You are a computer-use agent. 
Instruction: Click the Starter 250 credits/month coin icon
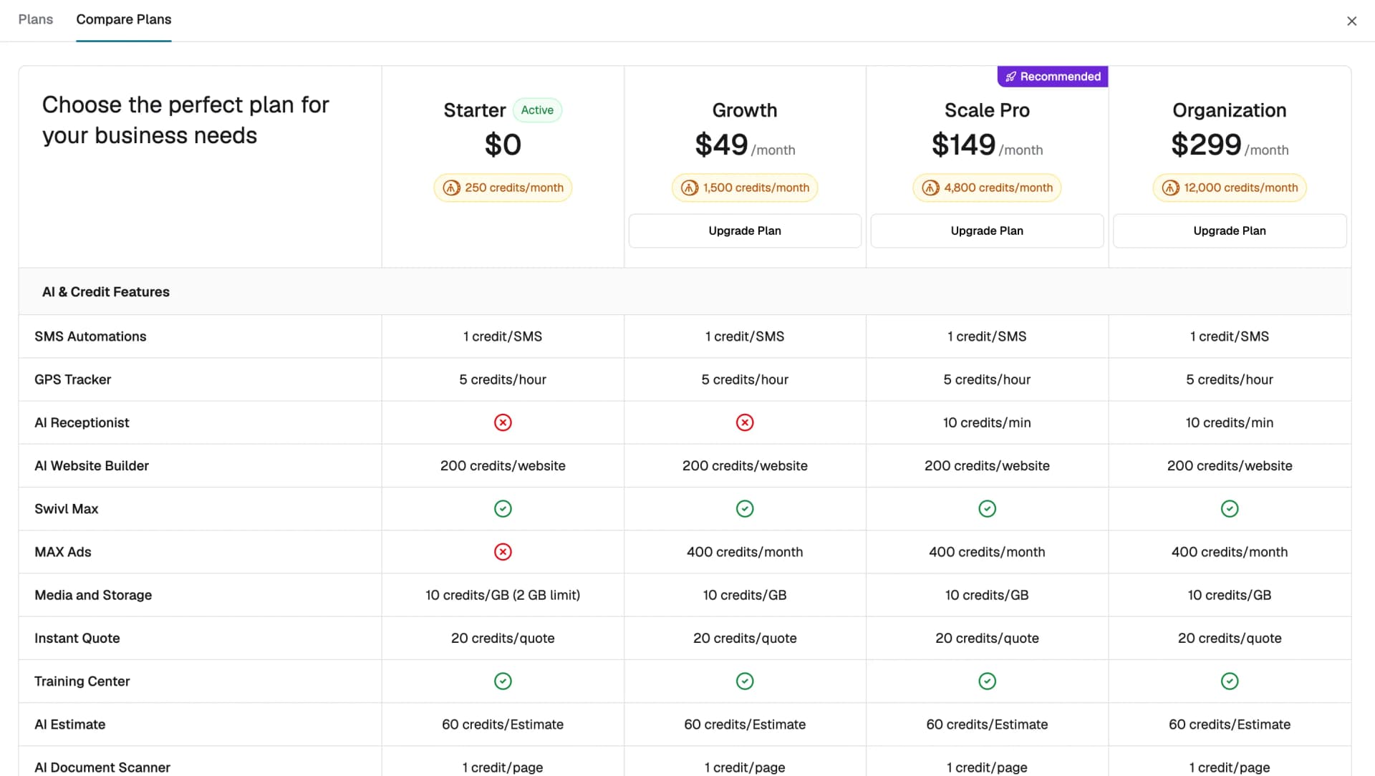[451, 188]
